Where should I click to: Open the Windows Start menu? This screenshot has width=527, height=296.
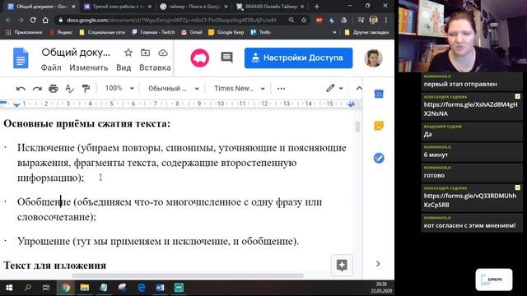[x=9, y=288]
